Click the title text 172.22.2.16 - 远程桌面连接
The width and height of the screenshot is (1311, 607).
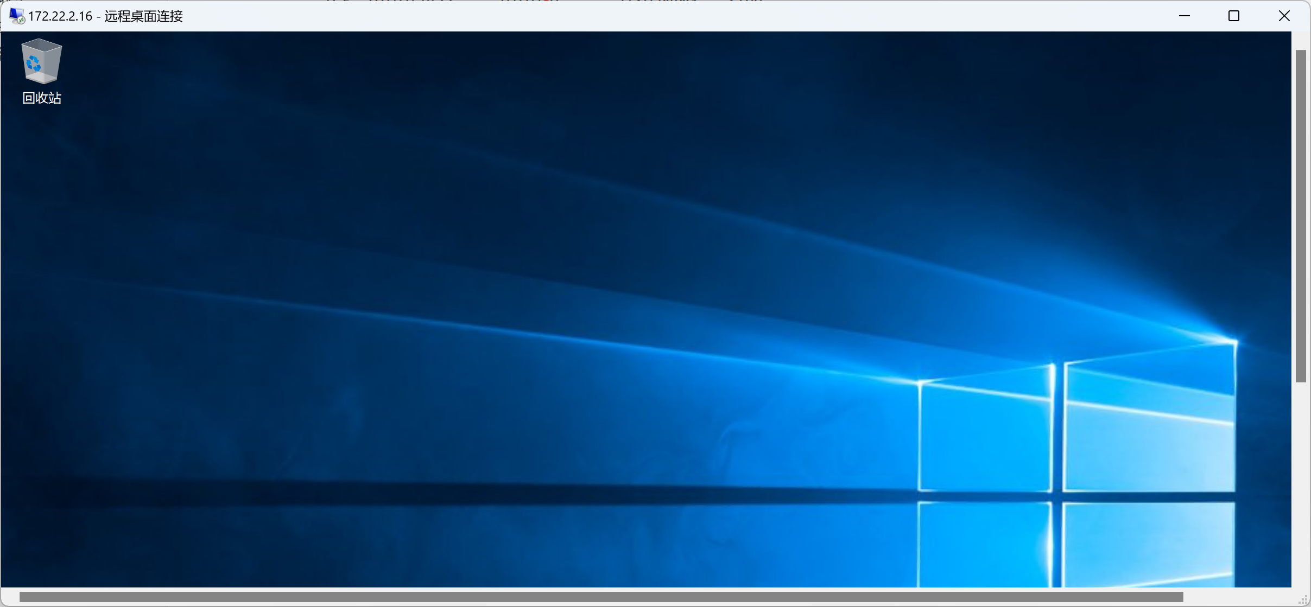(106, 16)
